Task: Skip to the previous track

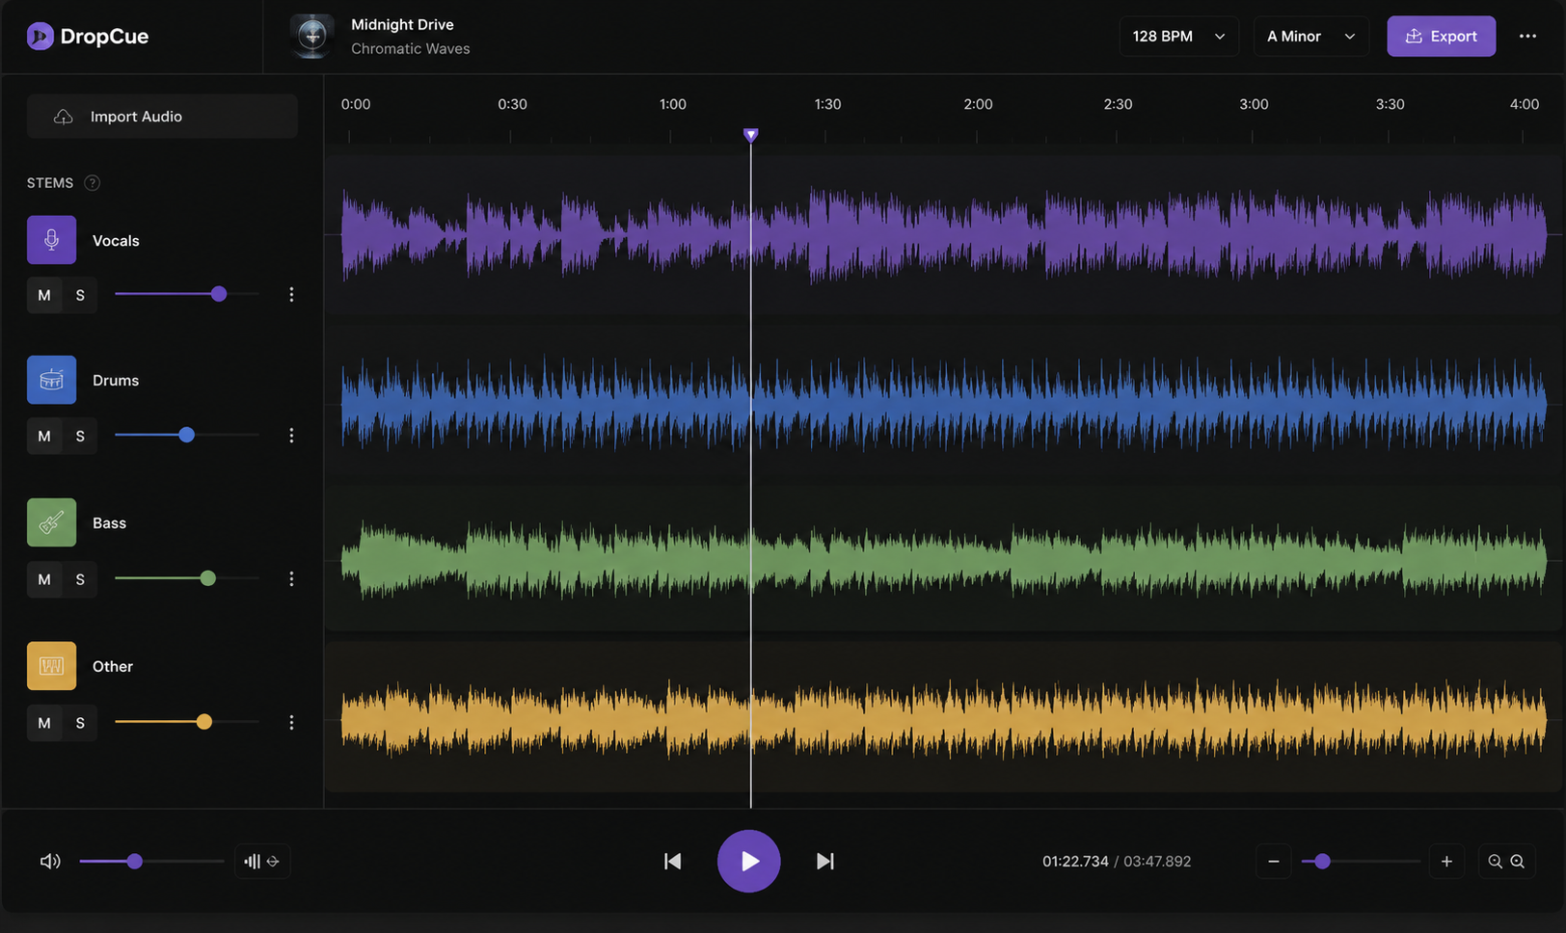Action: [x=673, y=862]
